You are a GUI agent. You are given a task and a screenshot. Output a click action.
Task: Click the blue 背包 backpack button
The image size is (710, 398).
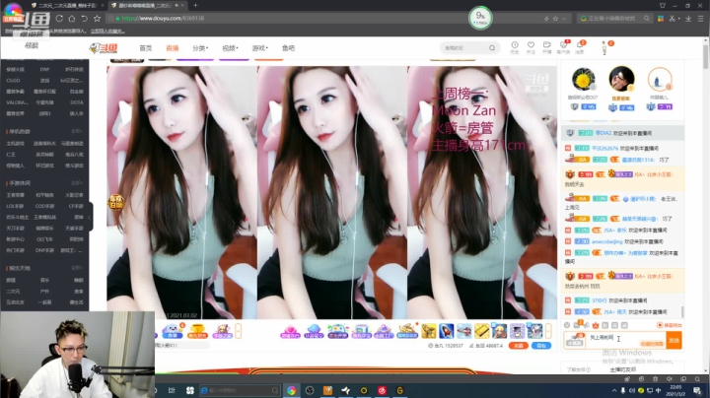pyautogui.click(x=541, y=346)
